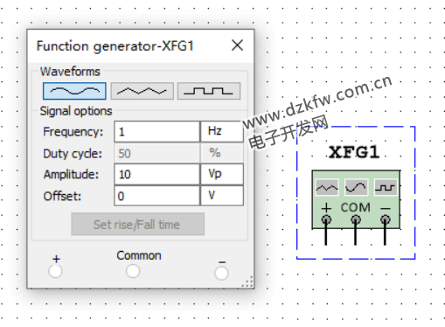The width and height of the screenshot is (445, 327).
Task: Click triangle wave icon on XFG1 component
Action: 327,187
